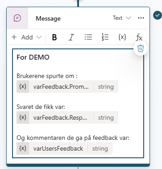Click the plus icon next to Add

(14, 37)
